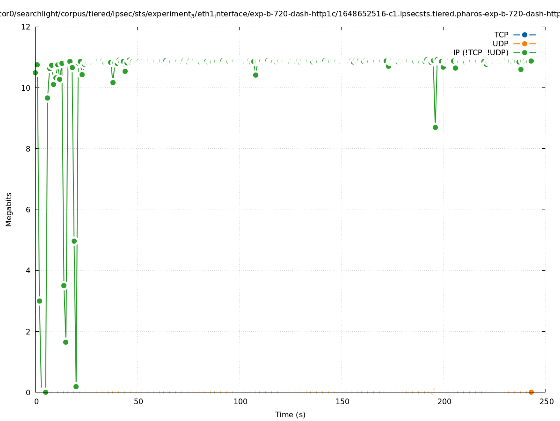Toggle the IP (!TCP !UDP) legend label
The width and height of the screenshot is (560, 421).
click(x=480, y=52)
